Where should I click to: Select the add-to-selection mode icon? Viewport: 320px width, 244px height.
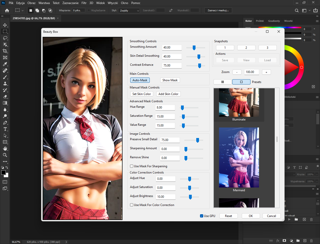[x=37, y=10]
